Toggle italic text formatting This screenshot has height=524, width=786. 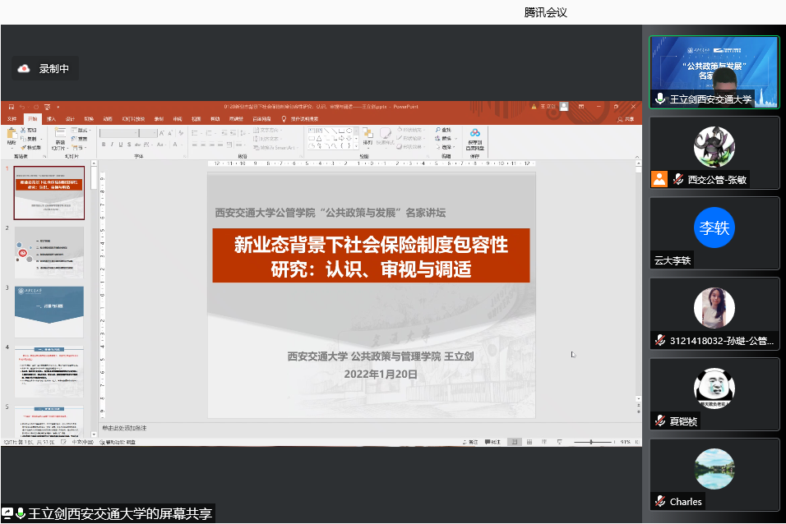point(112,145)
